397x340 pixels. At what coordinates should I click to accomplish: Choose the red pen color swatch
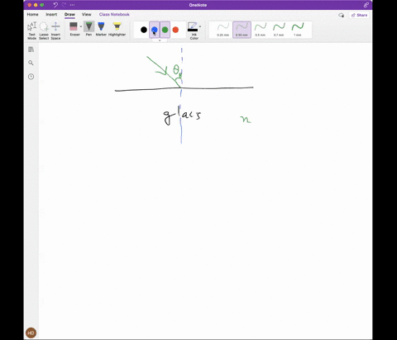tap(175, 30)
